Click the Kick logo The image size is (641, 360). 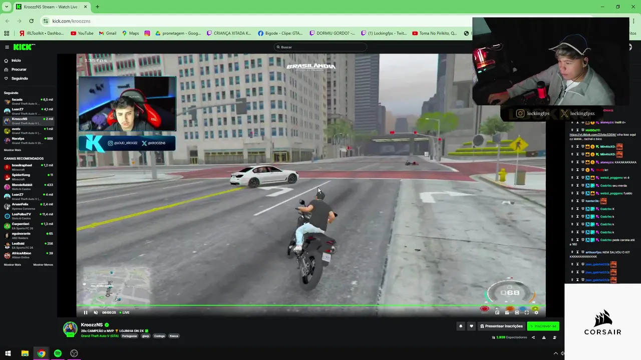coord(24,47)
